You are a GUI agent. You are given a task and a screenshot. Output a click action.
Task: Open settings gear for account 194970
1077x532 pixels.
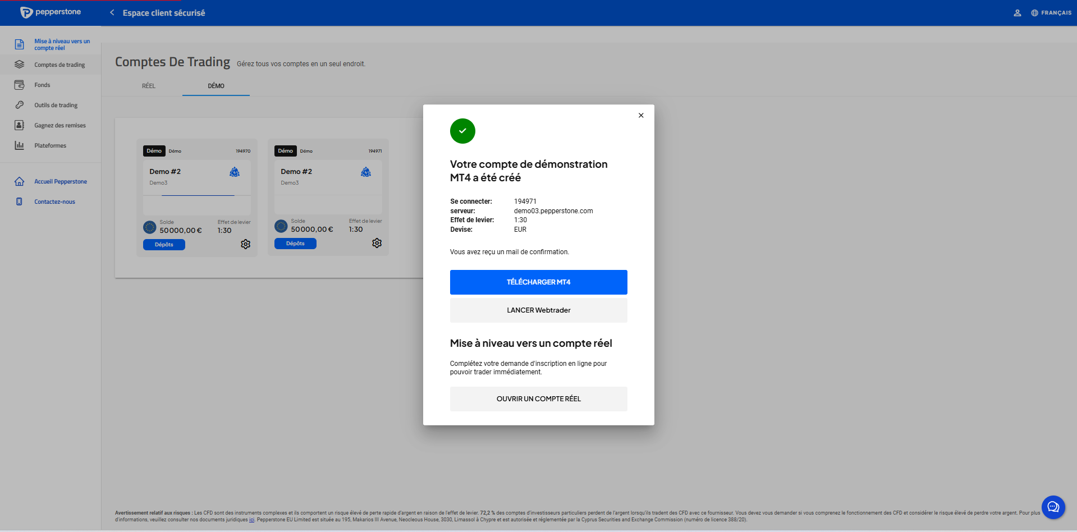pos(245,244)
